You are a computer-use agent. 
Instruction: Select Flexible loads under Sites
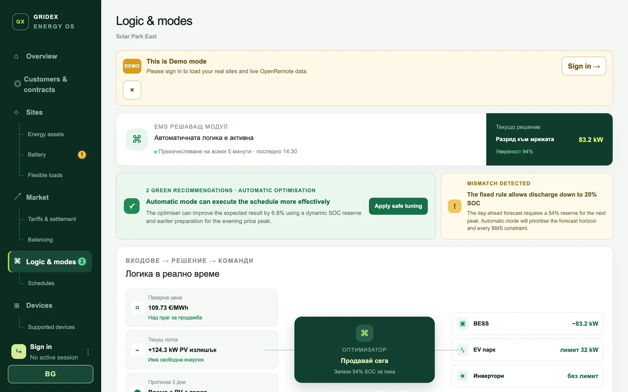tap(45, 175)
